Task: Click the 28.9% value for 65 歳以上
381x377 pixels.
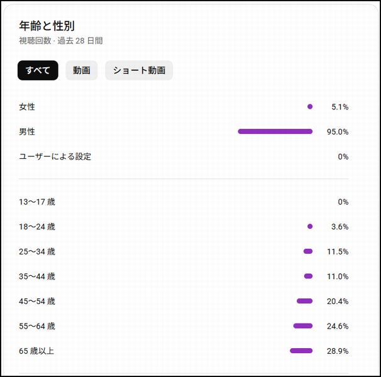Action: coord(338,351)
